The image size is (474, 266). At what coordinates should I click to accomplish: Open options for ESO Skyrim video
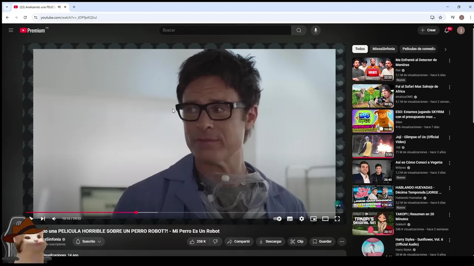click(450, 112)
